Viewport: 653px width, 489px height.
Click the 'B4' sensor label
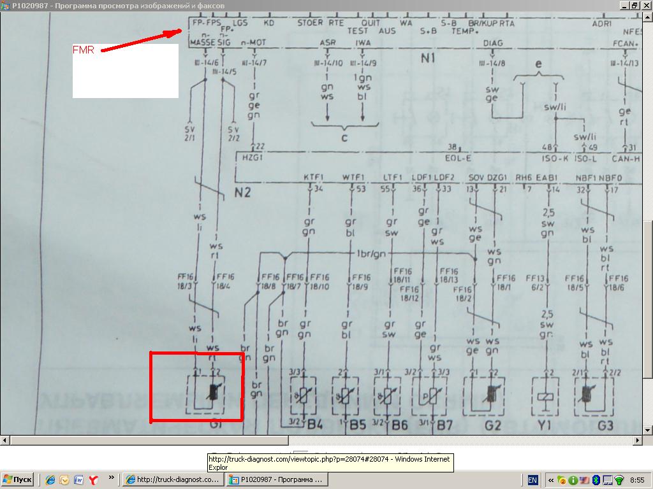[x=315, y=425]
